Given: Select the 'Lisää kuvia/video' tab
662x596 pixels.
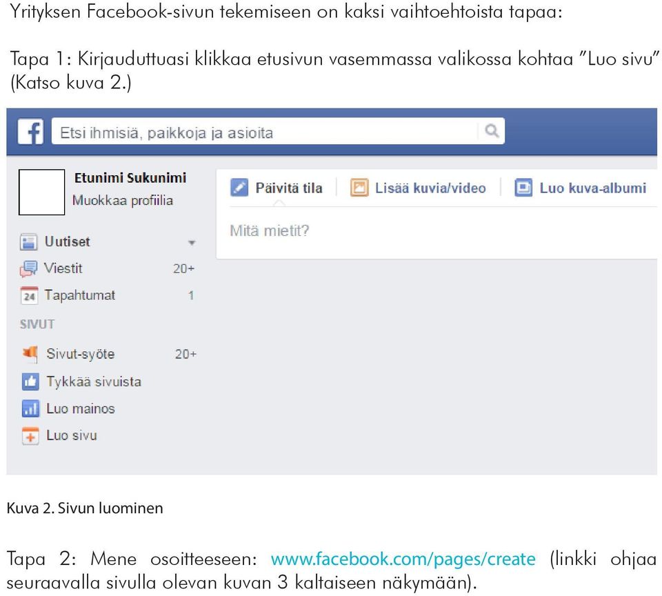Looking at the screenshot, I should point(430,188).
